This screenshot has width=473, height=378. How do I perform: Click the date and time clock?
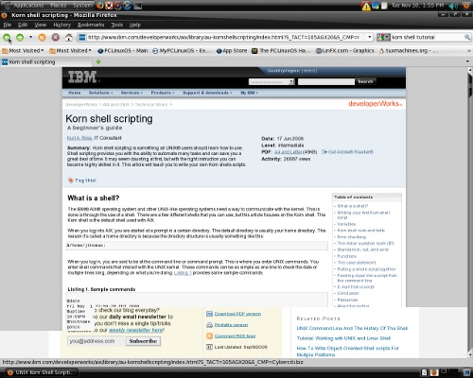coord(417,6)
